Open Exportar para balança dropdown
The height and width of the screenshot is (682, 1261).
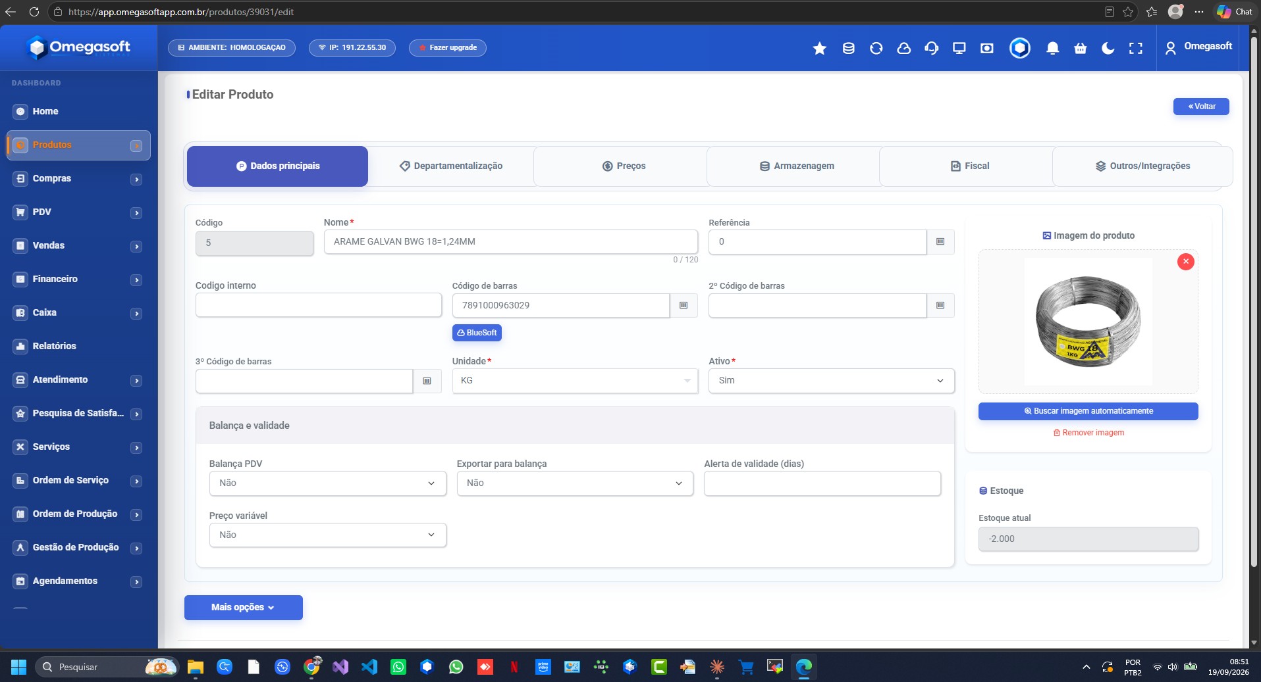click(x=575, y=483)
